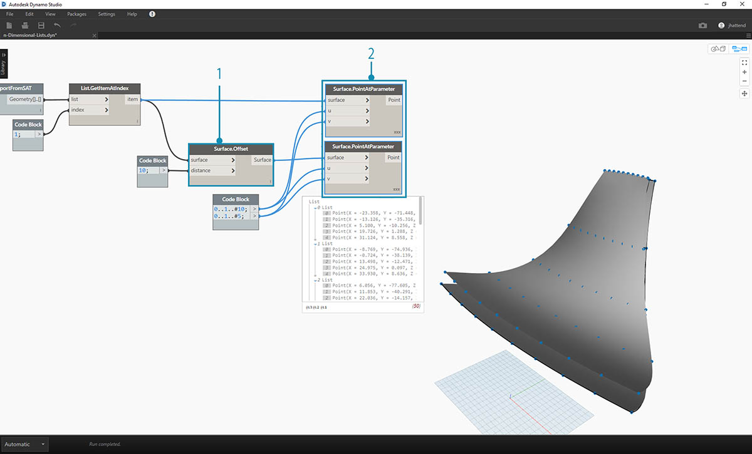Switch to graph view navigation
Viewport: 752px width, 454px height.
[x=739, y=49]
